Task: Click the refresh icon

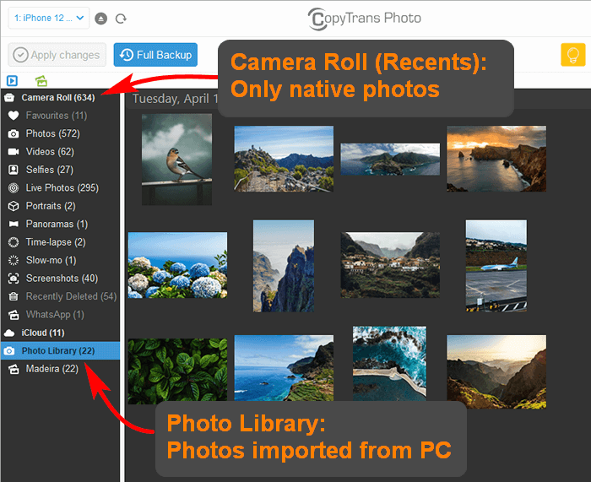Action: coord(121,19)
